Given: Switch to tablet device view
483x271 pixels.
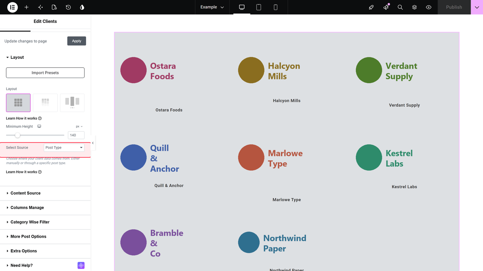Looking at the screenshot, I should coord(259,7).
